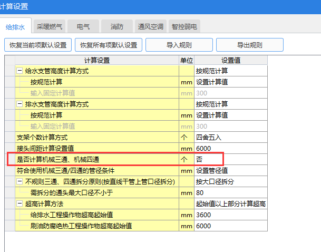This screenshot has height=252, width=321.
Task: Go to the 通风空调 tab
Action: [151, 26]
